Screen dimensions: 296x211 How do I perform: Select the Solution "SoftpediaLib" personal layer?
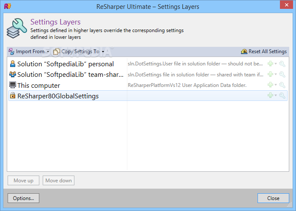(x=148, y=64)
